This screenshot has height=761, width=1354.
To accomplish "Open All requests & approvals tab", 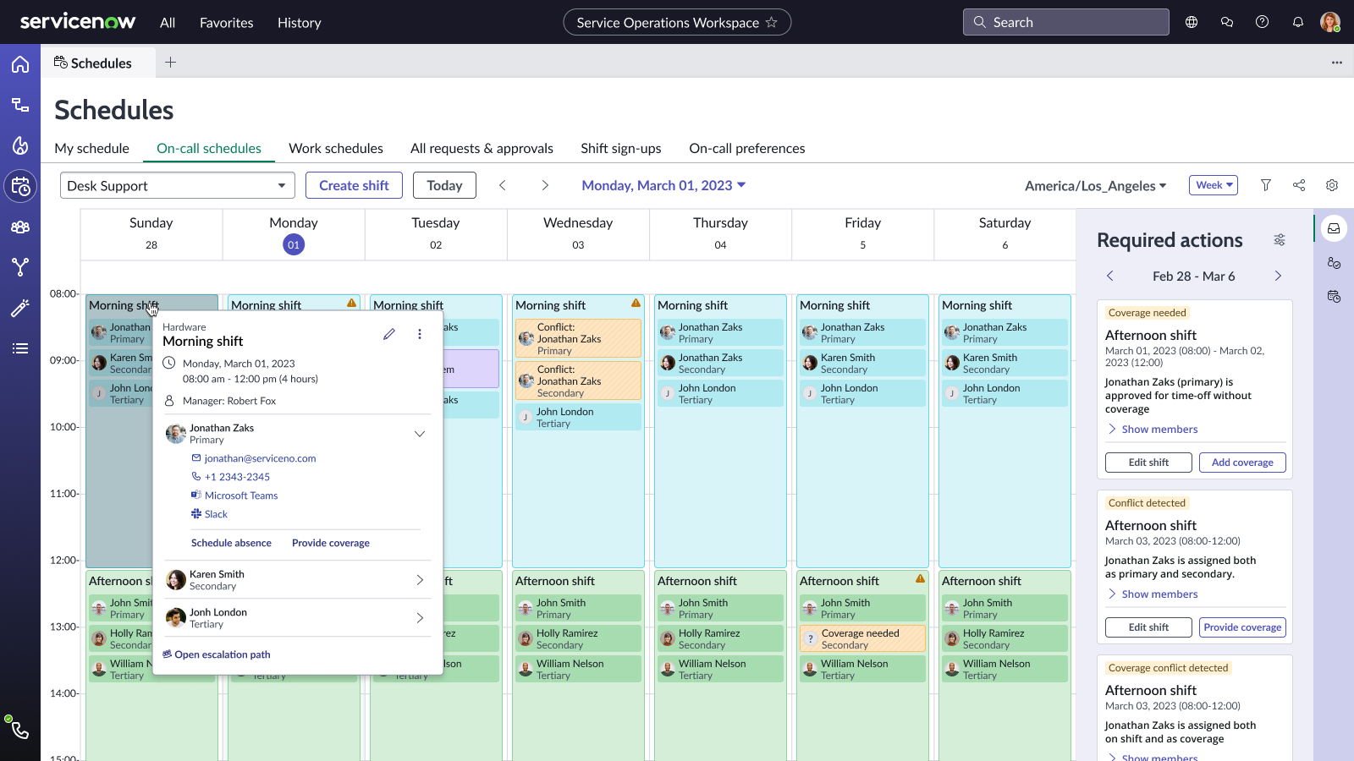I will (482, 148).
